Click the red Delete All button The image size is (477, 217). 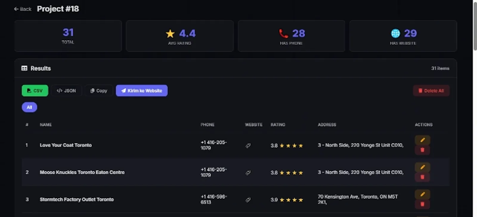[x=431, y=91]
